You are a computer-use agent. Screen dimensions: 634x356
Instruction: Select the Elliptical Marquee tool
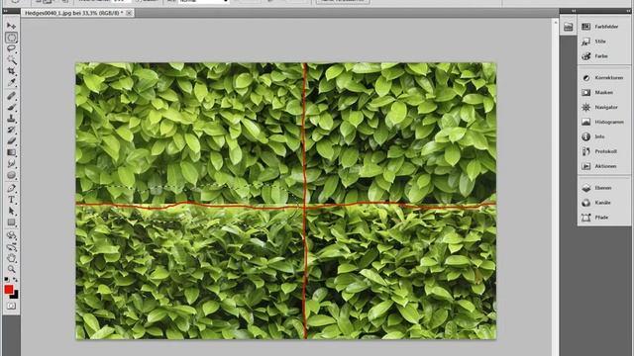11,38
